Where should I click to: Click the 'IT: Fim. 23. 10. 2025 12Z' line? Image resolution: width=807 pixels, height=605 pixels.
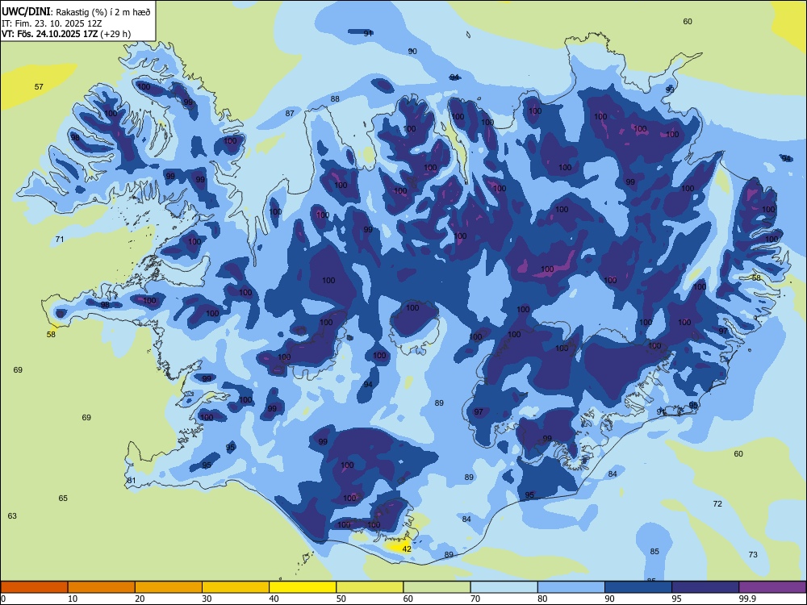point(52,23)
